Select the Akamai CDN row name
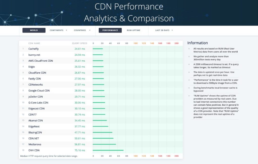 (36, 120)
